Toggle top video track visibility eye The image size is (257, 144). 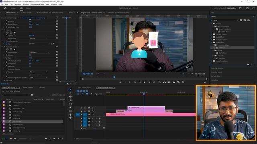92,108
